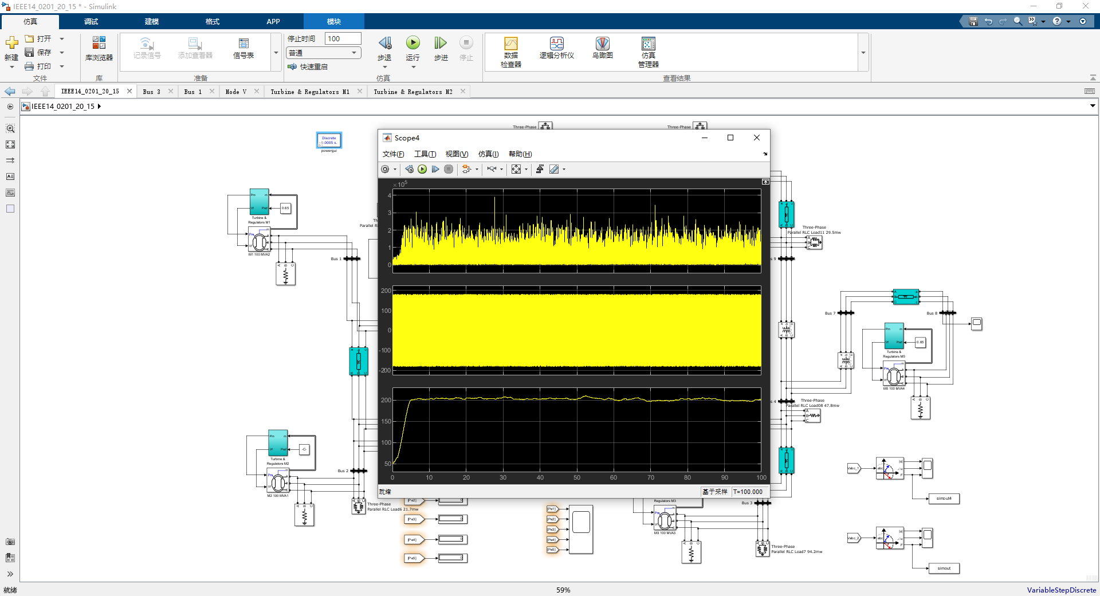Click Open (打开) button in File group
This screenshot has height=596, width=1100.
pos(38,39)
